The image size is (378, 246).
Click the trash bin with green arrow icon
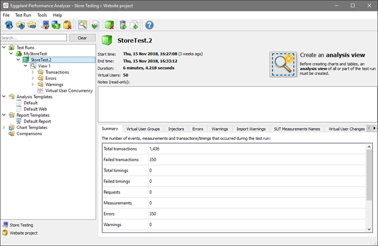coord(123,25)
